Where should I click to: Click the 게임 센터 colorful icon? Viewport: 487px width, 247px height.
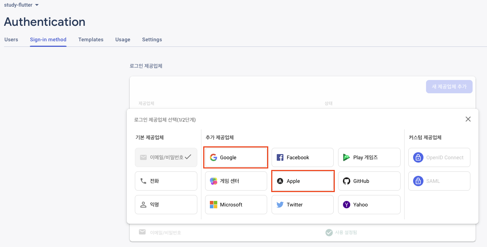click(x=213, y=181)
